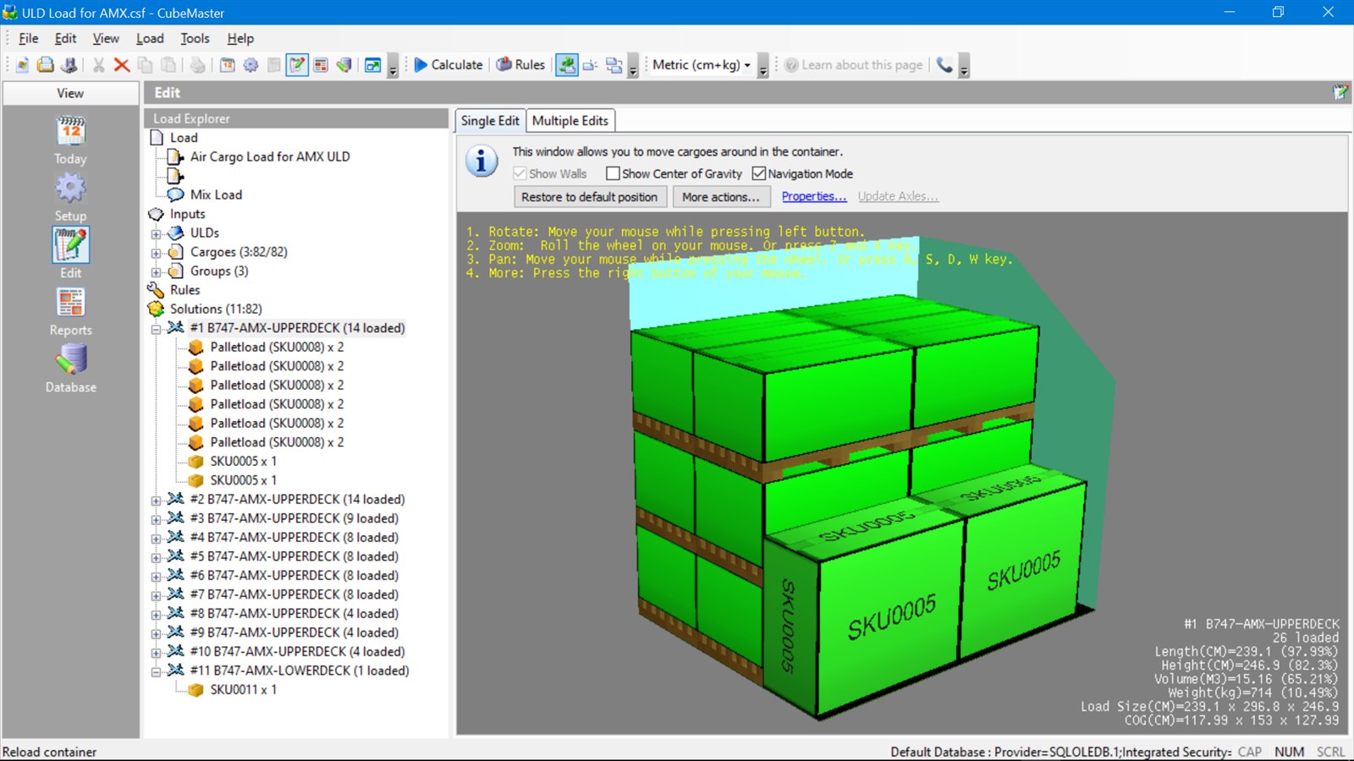Viewport: 1354px width, 761px height.
Task: Select Air Cargo Load for AMX ULD item
Action: tap(270, 156)
